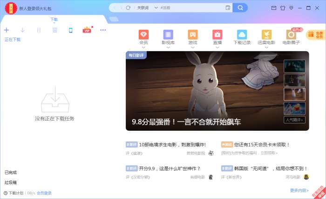The height and width of the screenshot is (199, 326).
Task: Open the 垃圾箱 list
Action: (x=11, y=182)
